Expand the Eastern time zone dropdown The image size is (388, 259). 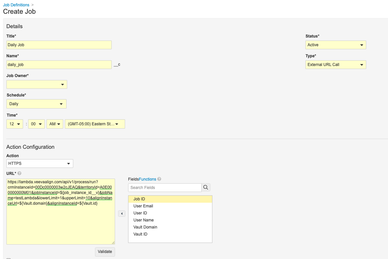95,124
